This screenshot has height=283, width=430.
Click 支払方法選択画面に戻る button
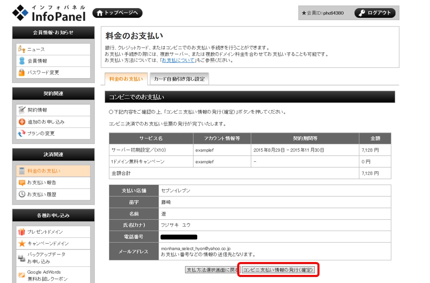(212, 270)
